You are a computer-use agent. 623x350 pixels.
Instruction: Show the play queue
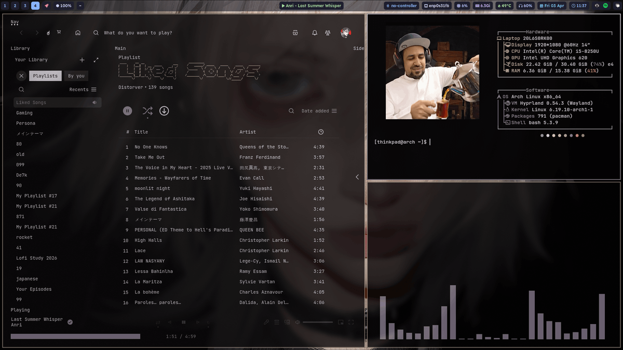pyautogui.click(x=277, y=322)
